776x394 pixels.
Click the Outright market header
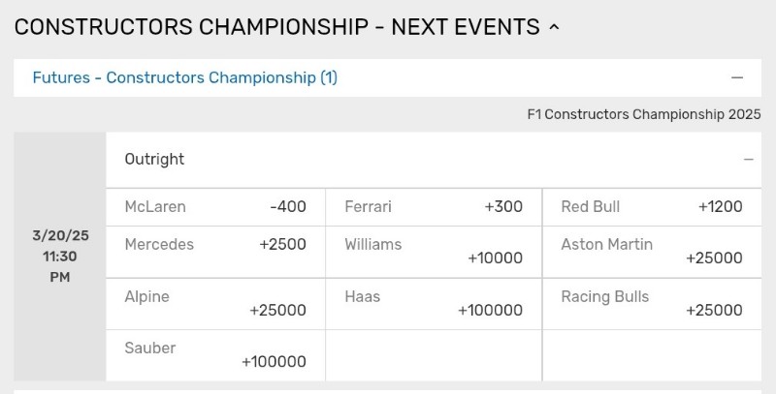click(x=434, y=160)
